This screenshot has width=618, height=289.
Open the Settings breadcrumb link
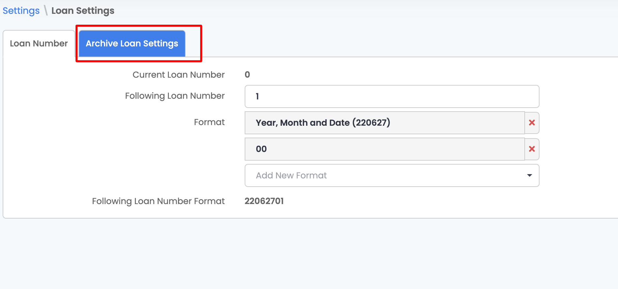coord(21,10)
